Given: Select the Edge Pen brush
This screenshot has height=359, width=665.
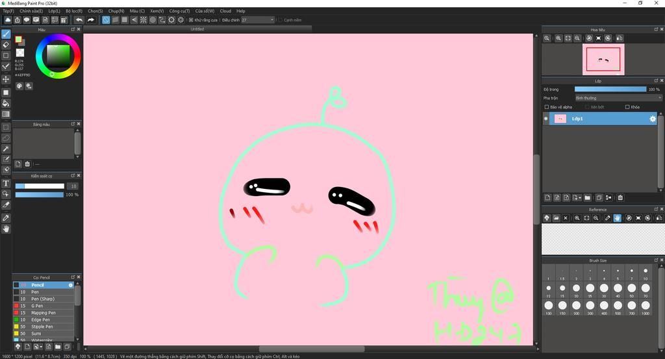Looking at the screenshot, I should pos(44,320).
